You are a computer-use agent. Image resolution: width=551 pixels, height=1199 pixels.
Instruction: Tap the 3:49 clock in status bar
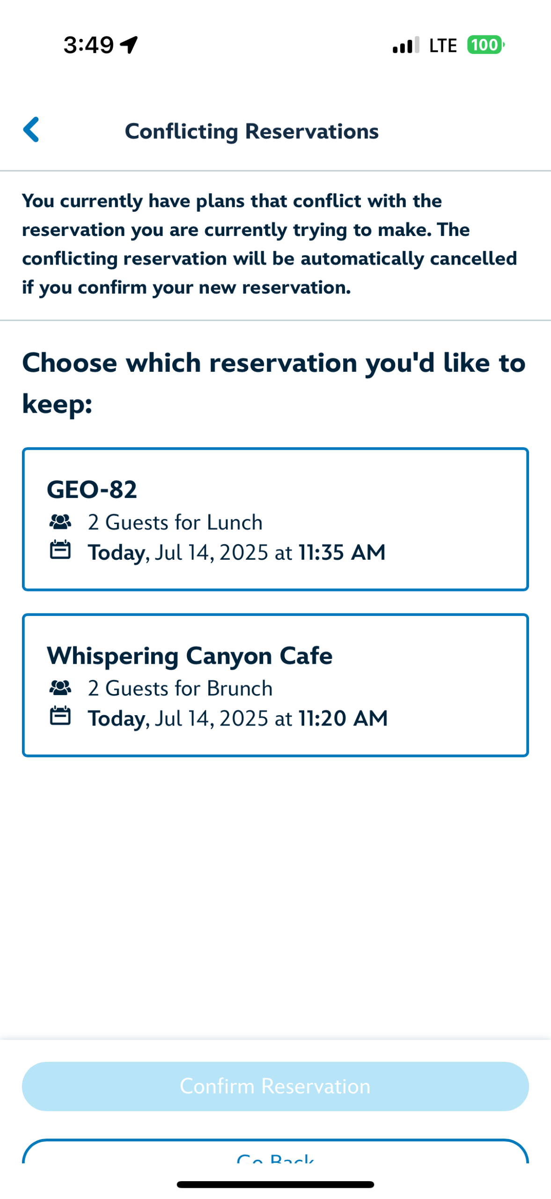coord(88,45)
